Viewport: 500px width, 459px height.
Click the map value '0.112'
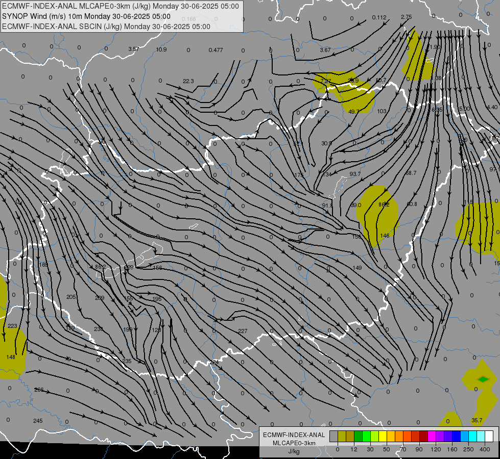[379, 17]
